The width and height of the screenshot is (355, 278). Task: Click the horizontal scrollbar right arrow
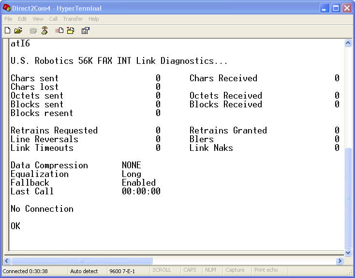tap(340, 261)
